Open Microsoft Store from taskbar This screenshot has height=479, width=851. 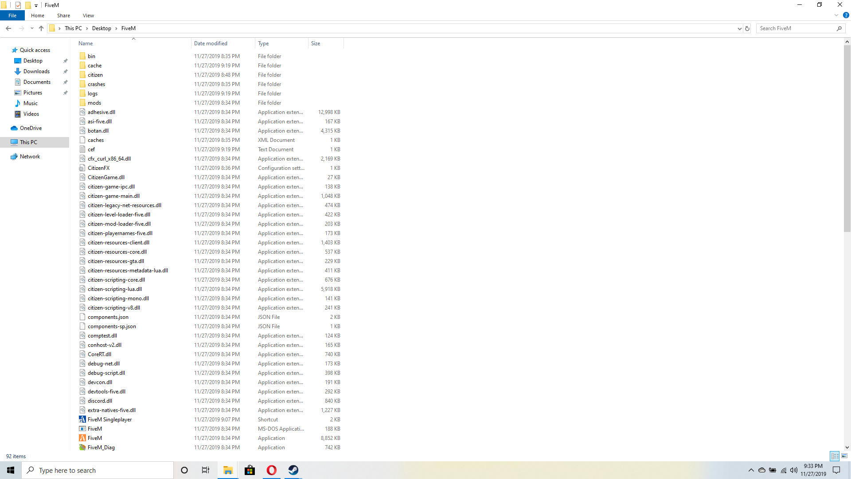pos(250,470)
